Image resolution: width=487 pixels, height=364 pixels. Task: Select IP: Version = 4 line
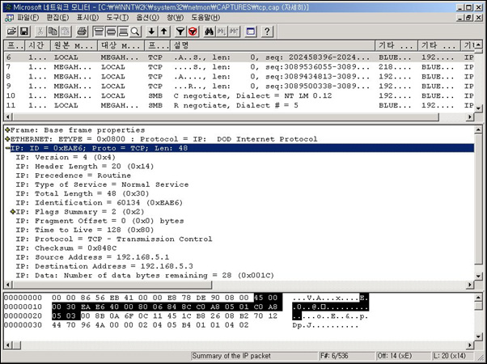66,157
